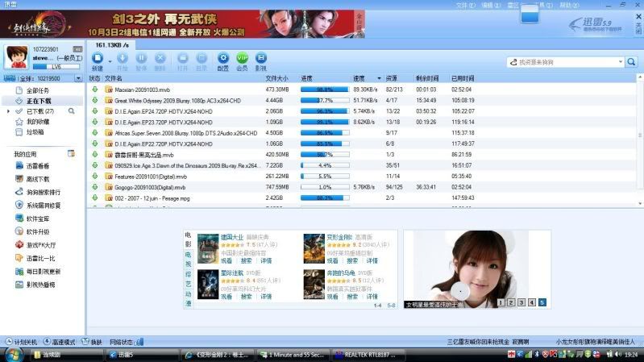Viewport: 644px width, 362px height.
Task: Click the progress bar of Maoxian-20091003.rmvb
Action: click(x=325, y=89)
